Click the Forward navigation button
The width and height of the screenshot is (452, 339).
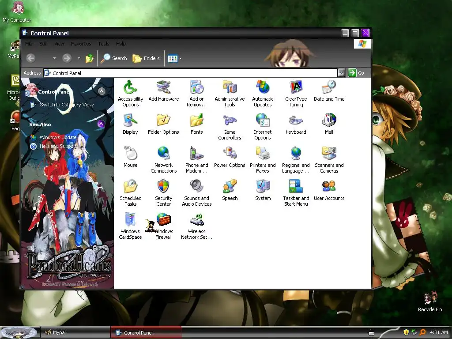coord(67,58)
